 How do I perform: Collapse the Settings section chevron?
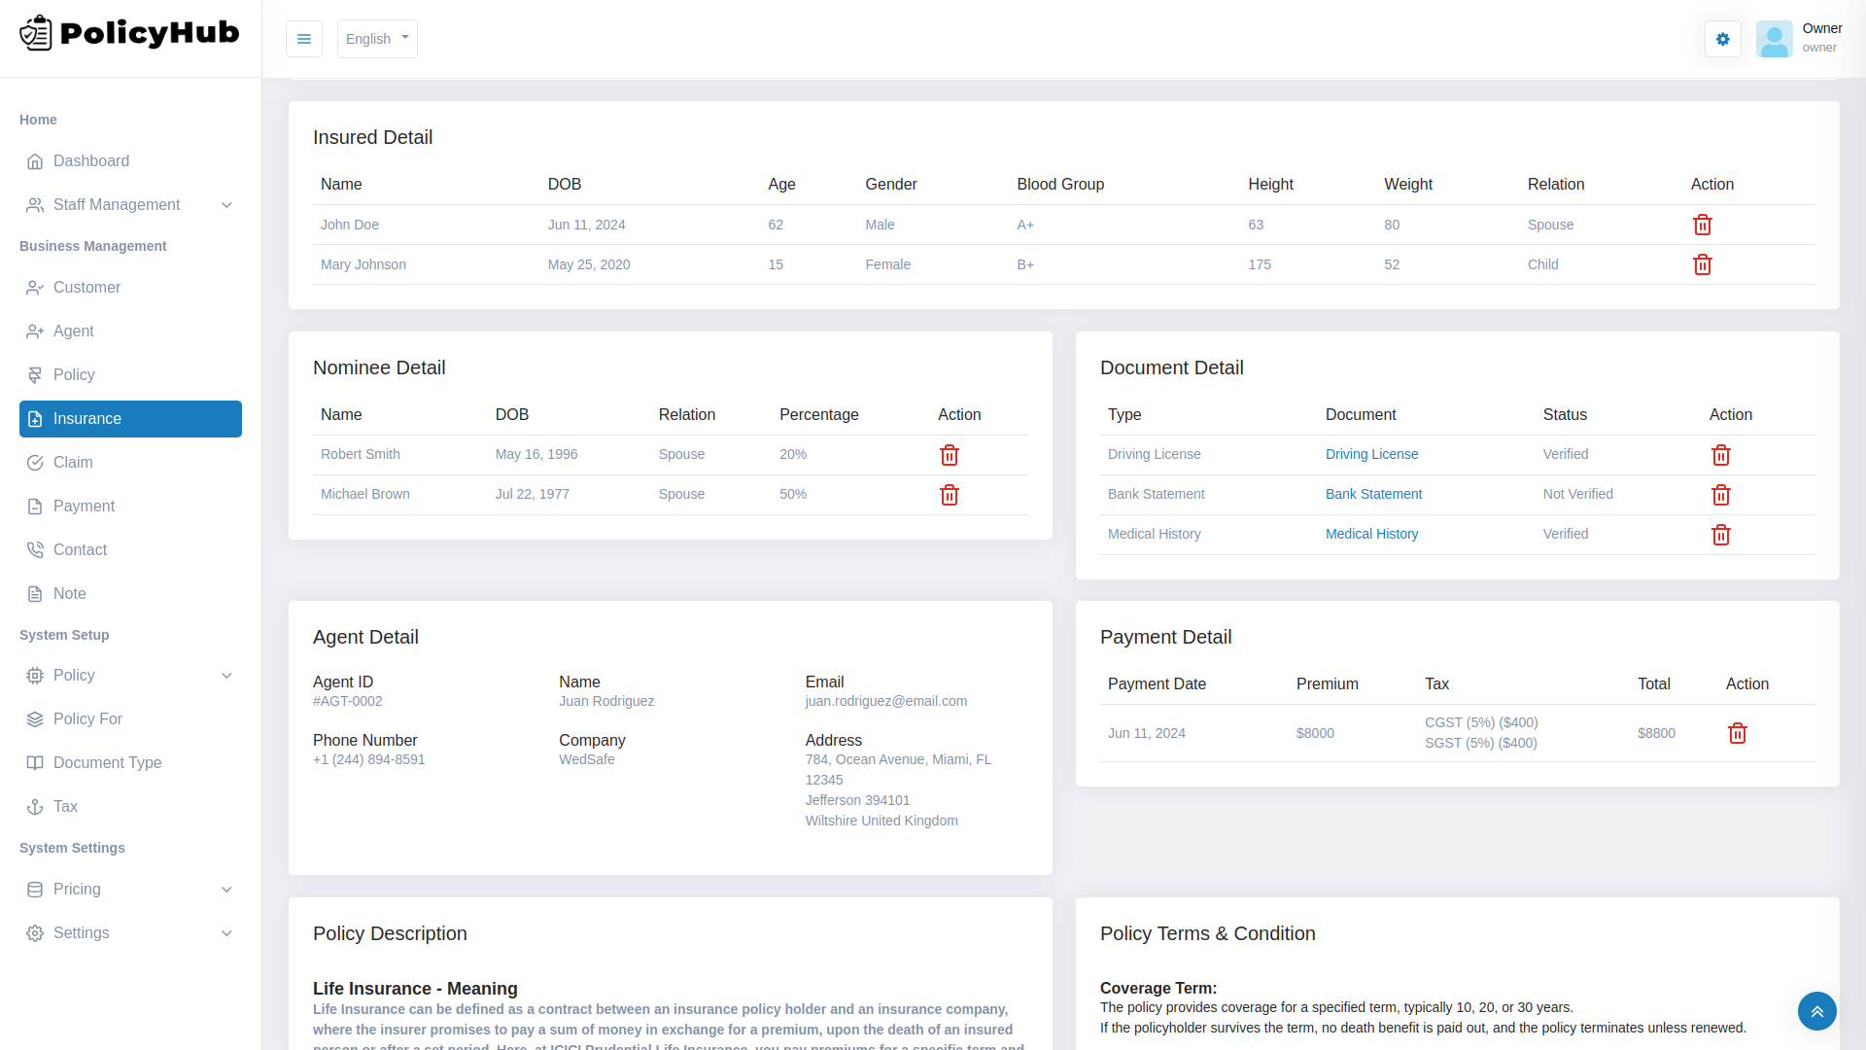(226, 932)
